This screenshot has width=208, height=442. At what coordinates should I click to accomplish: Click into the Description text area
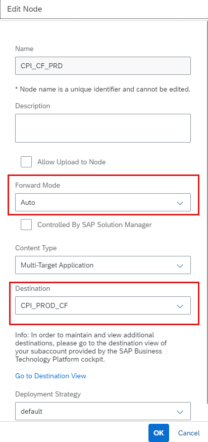(x=103, y=128)
